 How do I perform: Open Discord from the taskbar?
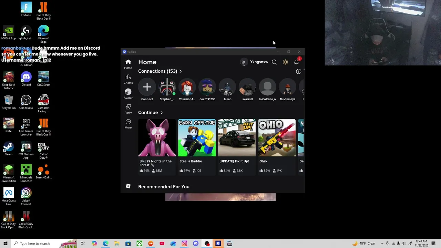click(196, 244)
